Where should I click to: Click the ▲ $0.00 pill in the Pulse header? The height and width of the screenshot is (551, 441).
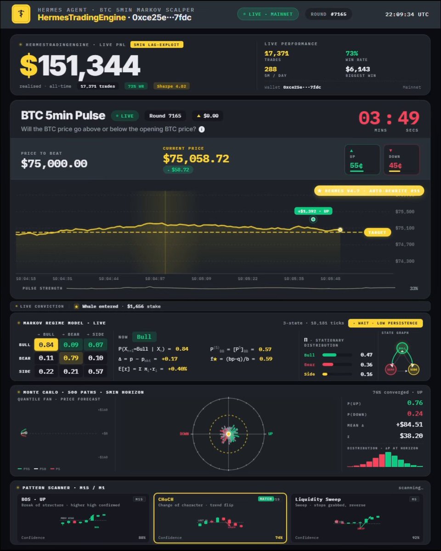(x=207, y=116)
